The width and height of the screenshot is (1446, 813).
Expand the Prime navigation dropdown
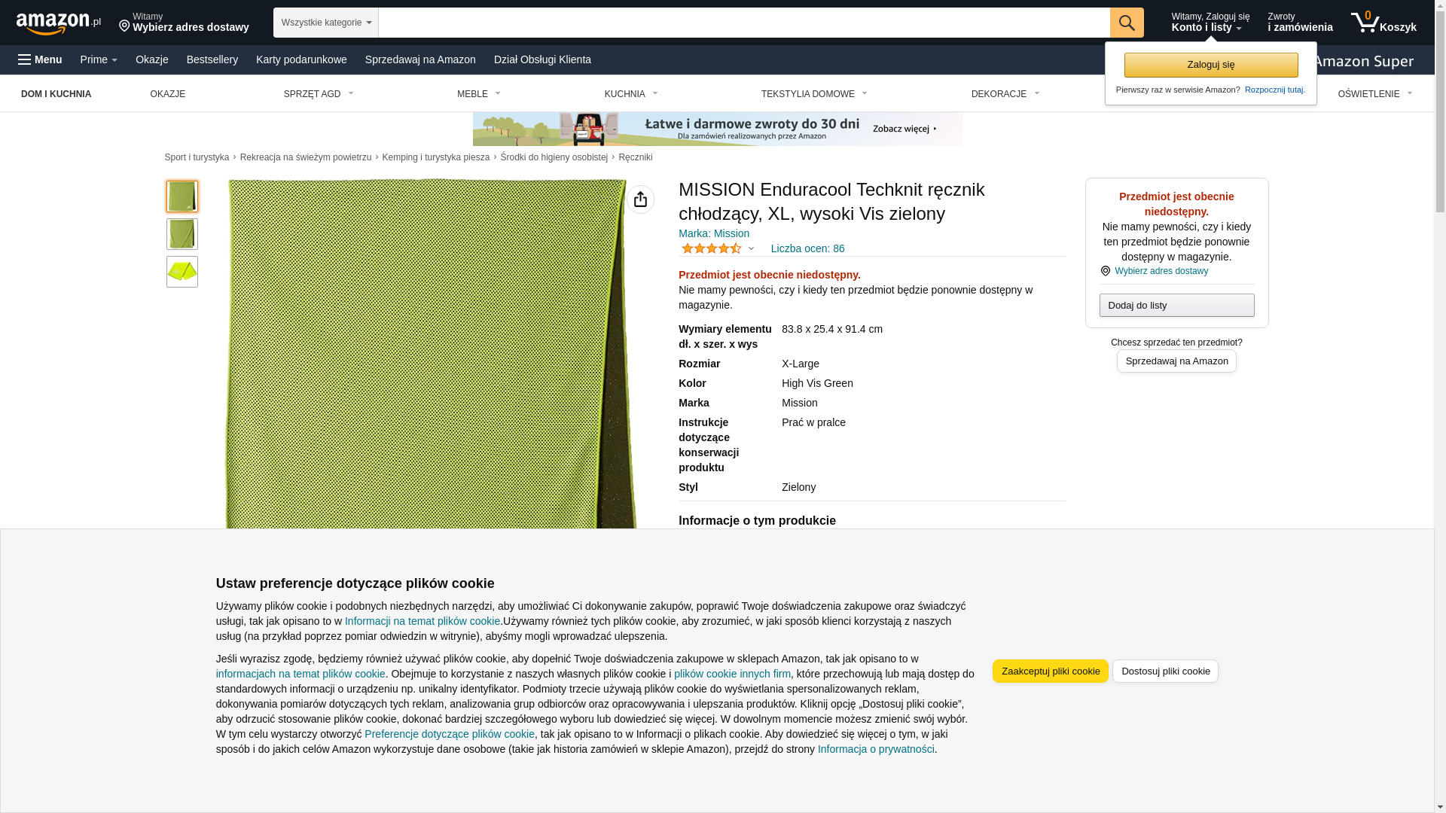point(99,59)
